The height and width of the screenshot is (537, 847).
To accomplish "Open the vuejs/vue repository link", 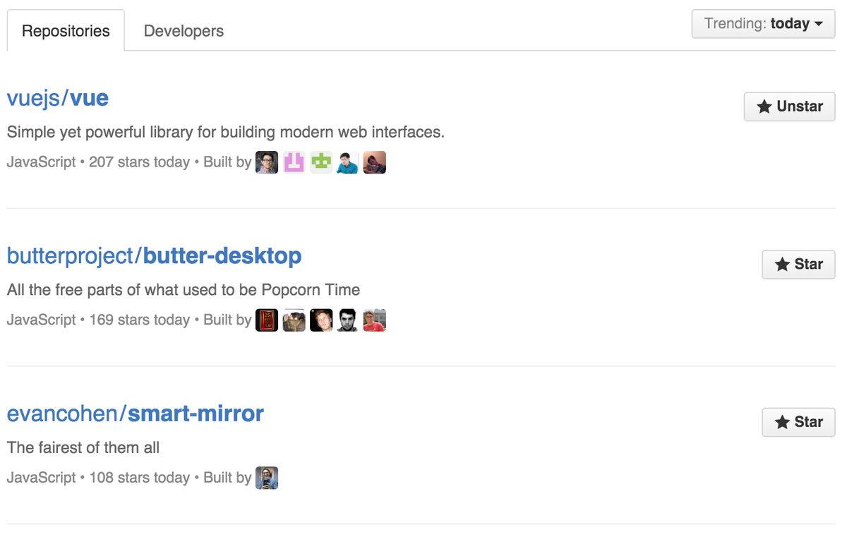I will 58,97.
